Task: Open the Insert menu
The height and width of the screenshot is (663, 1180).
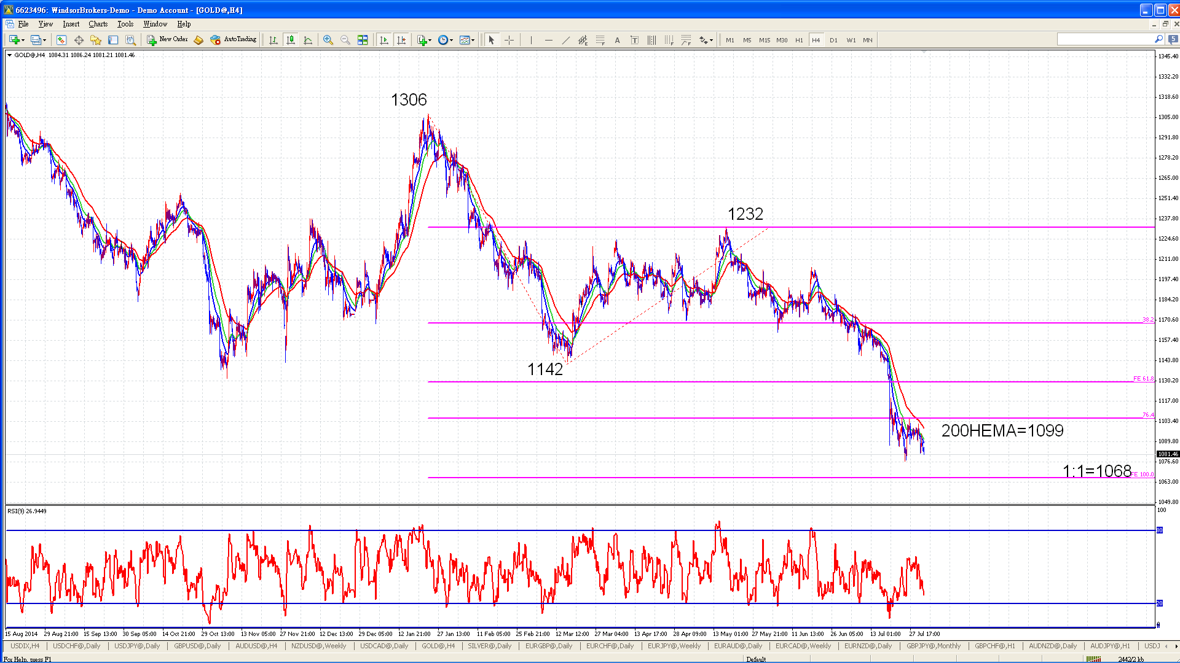Action: 71,24
